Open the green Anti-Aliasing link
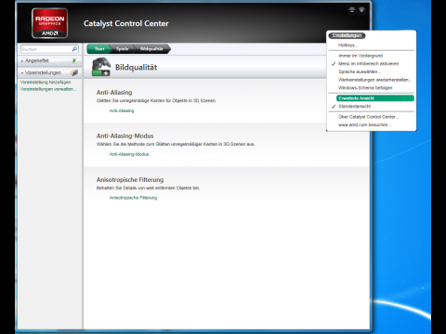The width and height of the screenshot is (446, 334). tap(122, 110)
